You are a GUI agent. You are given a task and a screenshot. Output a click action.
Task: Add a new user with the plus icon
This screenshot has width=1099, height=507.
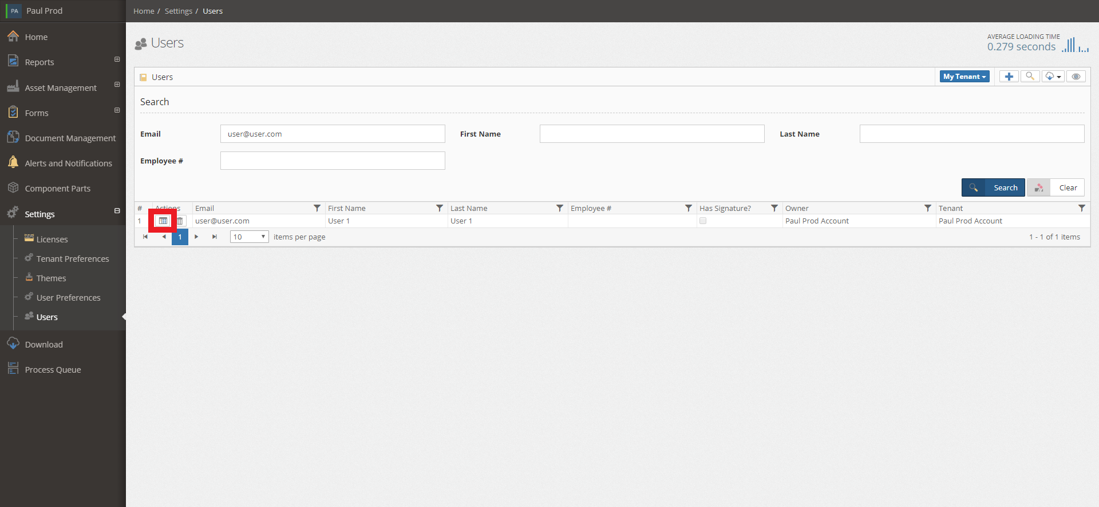(1009, 77)
